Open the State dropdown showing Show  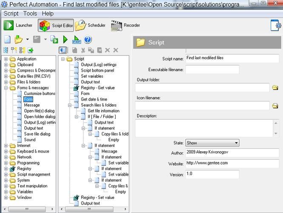(212, 143)
